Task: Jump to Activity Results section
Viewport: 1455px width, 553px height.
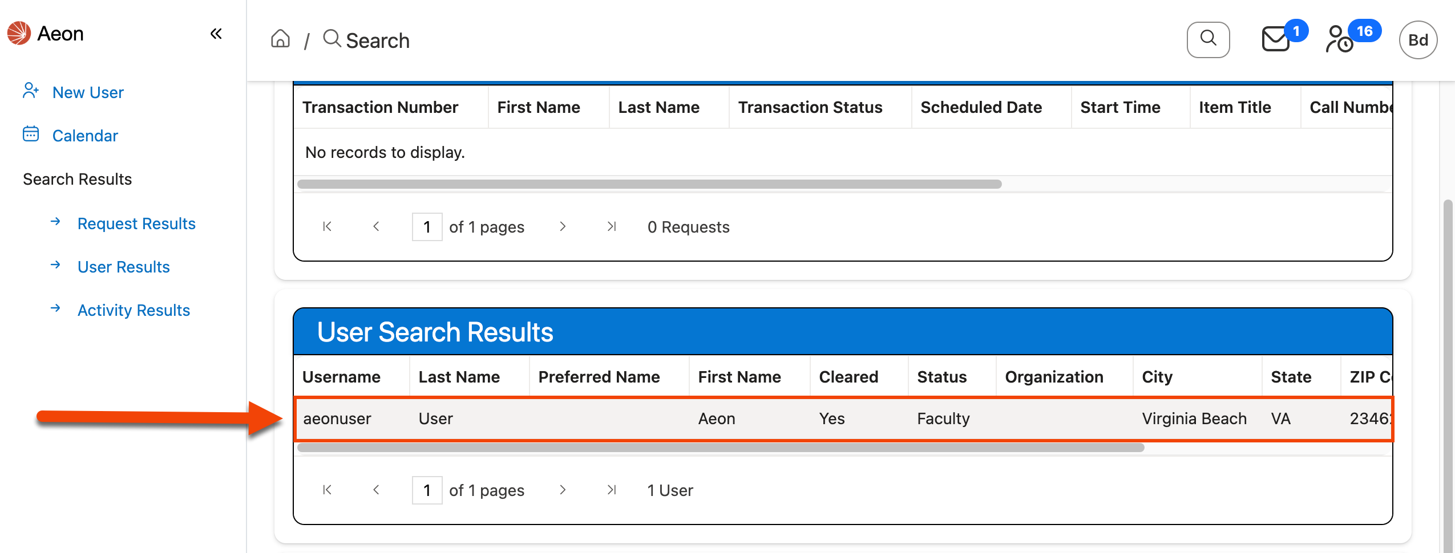Action: point(134,310)
